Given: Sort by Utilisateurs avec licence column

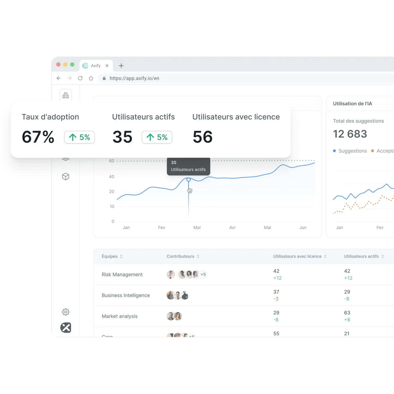Looking at the screenshot, I should click(300, 256).
